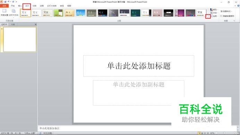The width and height of the screenshot is (240, 135).
Task: Start Slide Show from the status bar icon
Action: point(208,133)
